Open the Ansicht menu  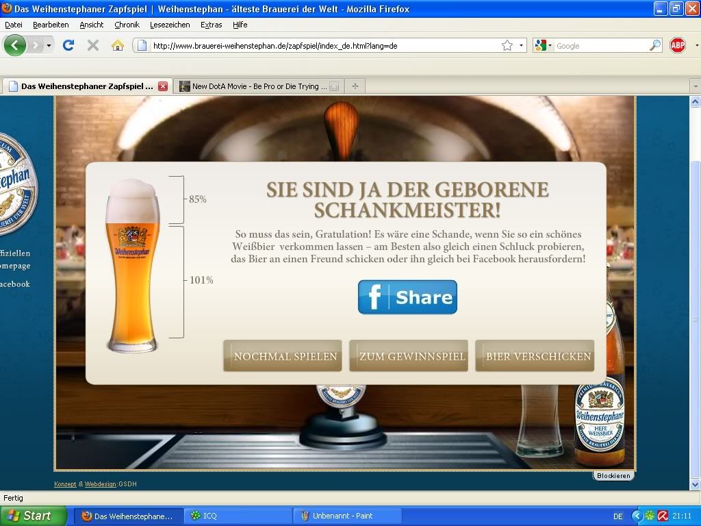[92, 25]
